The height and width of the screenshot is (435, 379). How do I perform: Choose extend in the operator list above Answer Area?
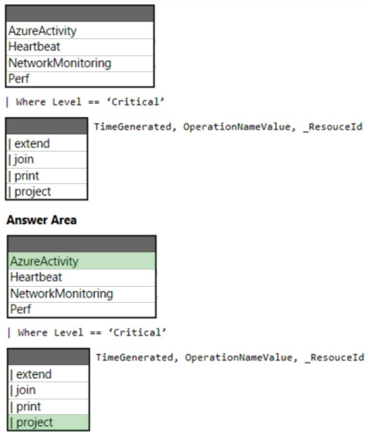click(x=47, y=143)
